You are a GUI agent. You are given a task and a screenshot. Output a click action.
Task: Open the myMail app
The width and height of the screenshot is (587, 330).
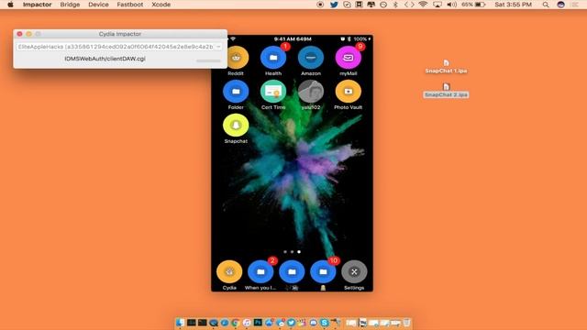click(x=349, y=58)
